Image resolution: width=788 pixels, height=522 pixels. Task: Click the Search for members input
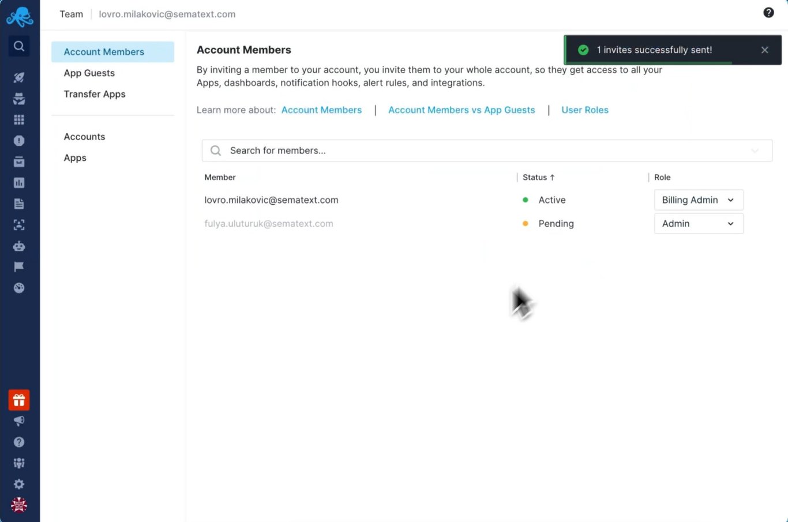(x=487, y=151)
